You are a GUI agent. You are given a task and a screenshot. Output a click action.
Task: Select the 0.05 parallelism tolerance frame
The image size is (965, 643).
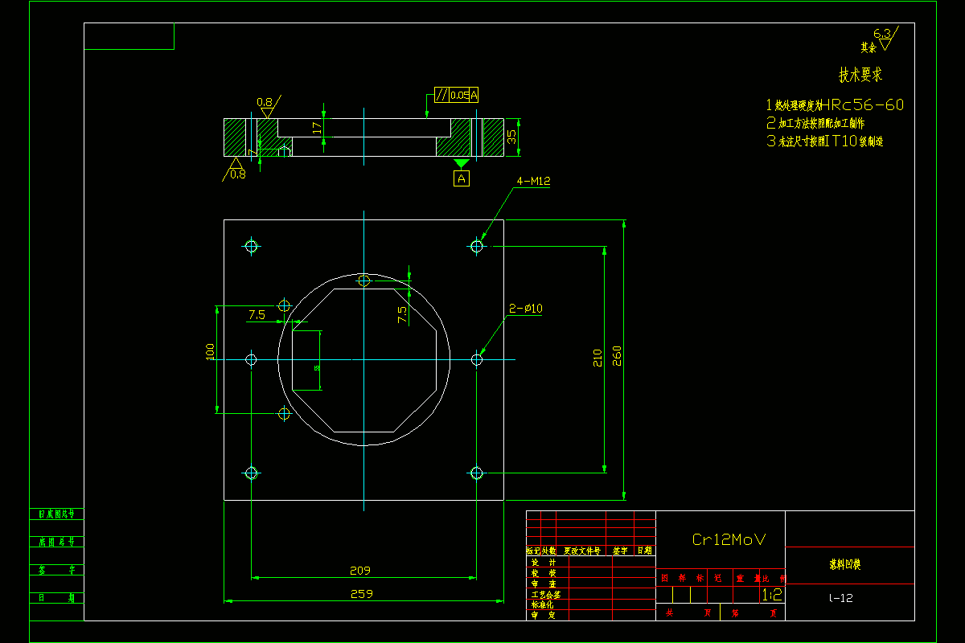point(457,95)
